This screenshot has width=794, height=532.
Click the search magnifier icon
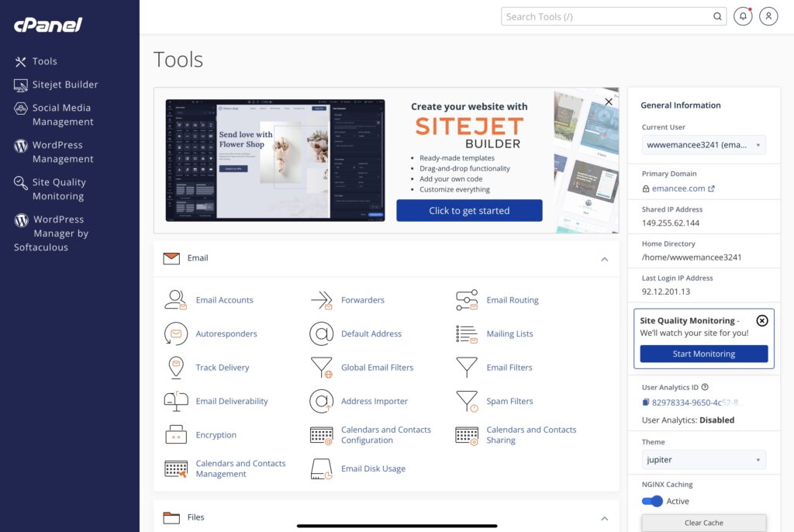click(717, 16)
